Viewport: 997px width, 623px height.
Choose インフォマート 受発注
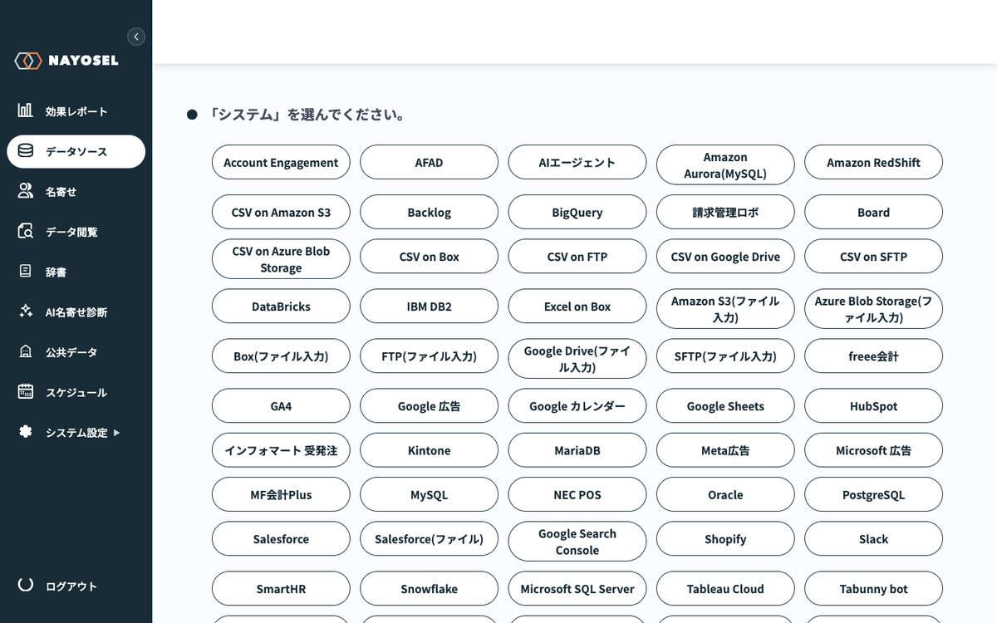281,450
